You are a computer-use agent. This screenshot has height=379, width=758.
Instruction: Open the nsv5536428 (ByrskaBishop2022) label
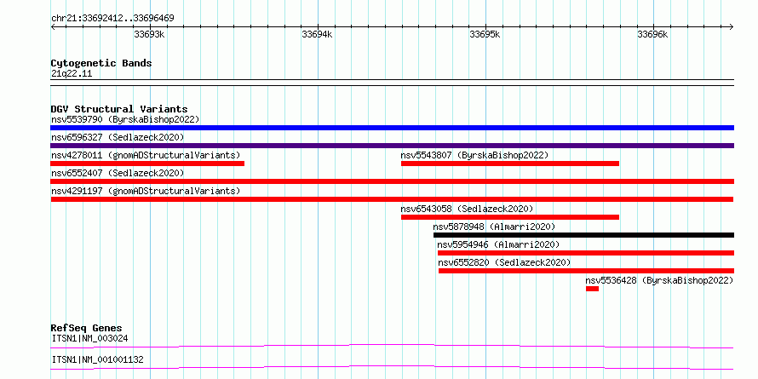tap(659, 280)
